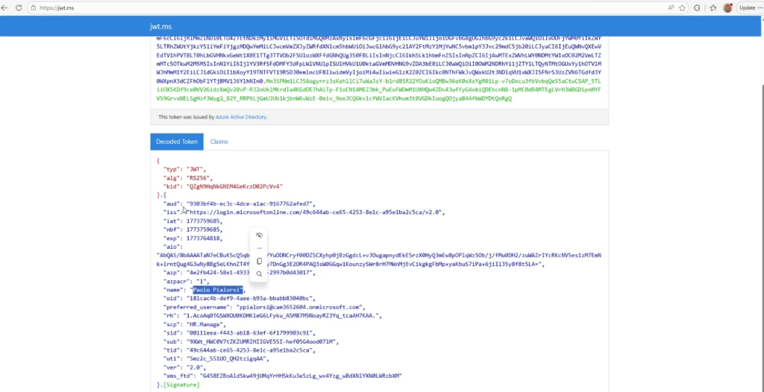Viewport: 764px width, 392px height.
Task: Click the Update button in browser toolbar
Action: pyautogui.click(x=747, y=7)
